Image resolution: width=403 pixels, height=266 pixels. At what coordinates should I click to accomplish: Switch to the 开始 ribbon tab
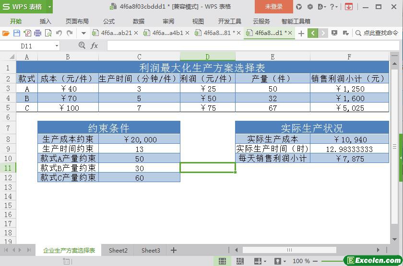coord(16,21)
